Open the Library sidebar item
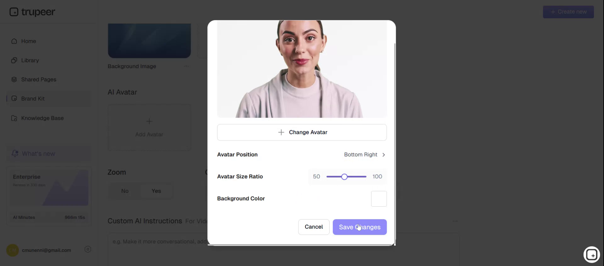Screen dimensions: 604x266 pyautogui.click(x=49, y=60)
